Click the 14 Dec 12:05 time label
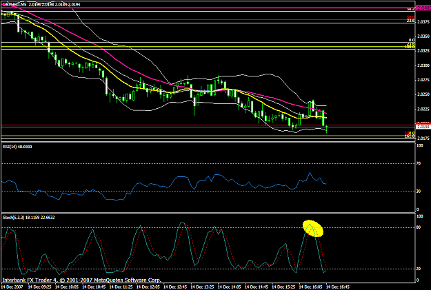 tap(148, 287)
